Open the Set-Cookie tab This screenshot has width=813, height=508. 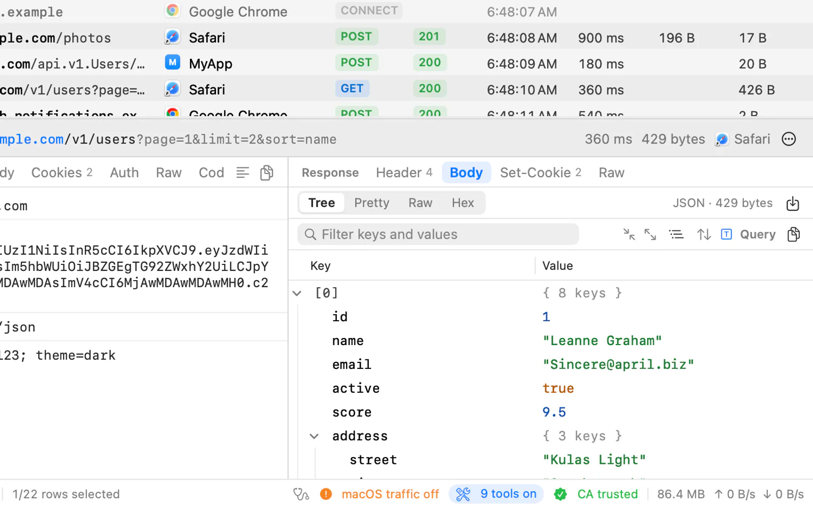pos(541,173)
